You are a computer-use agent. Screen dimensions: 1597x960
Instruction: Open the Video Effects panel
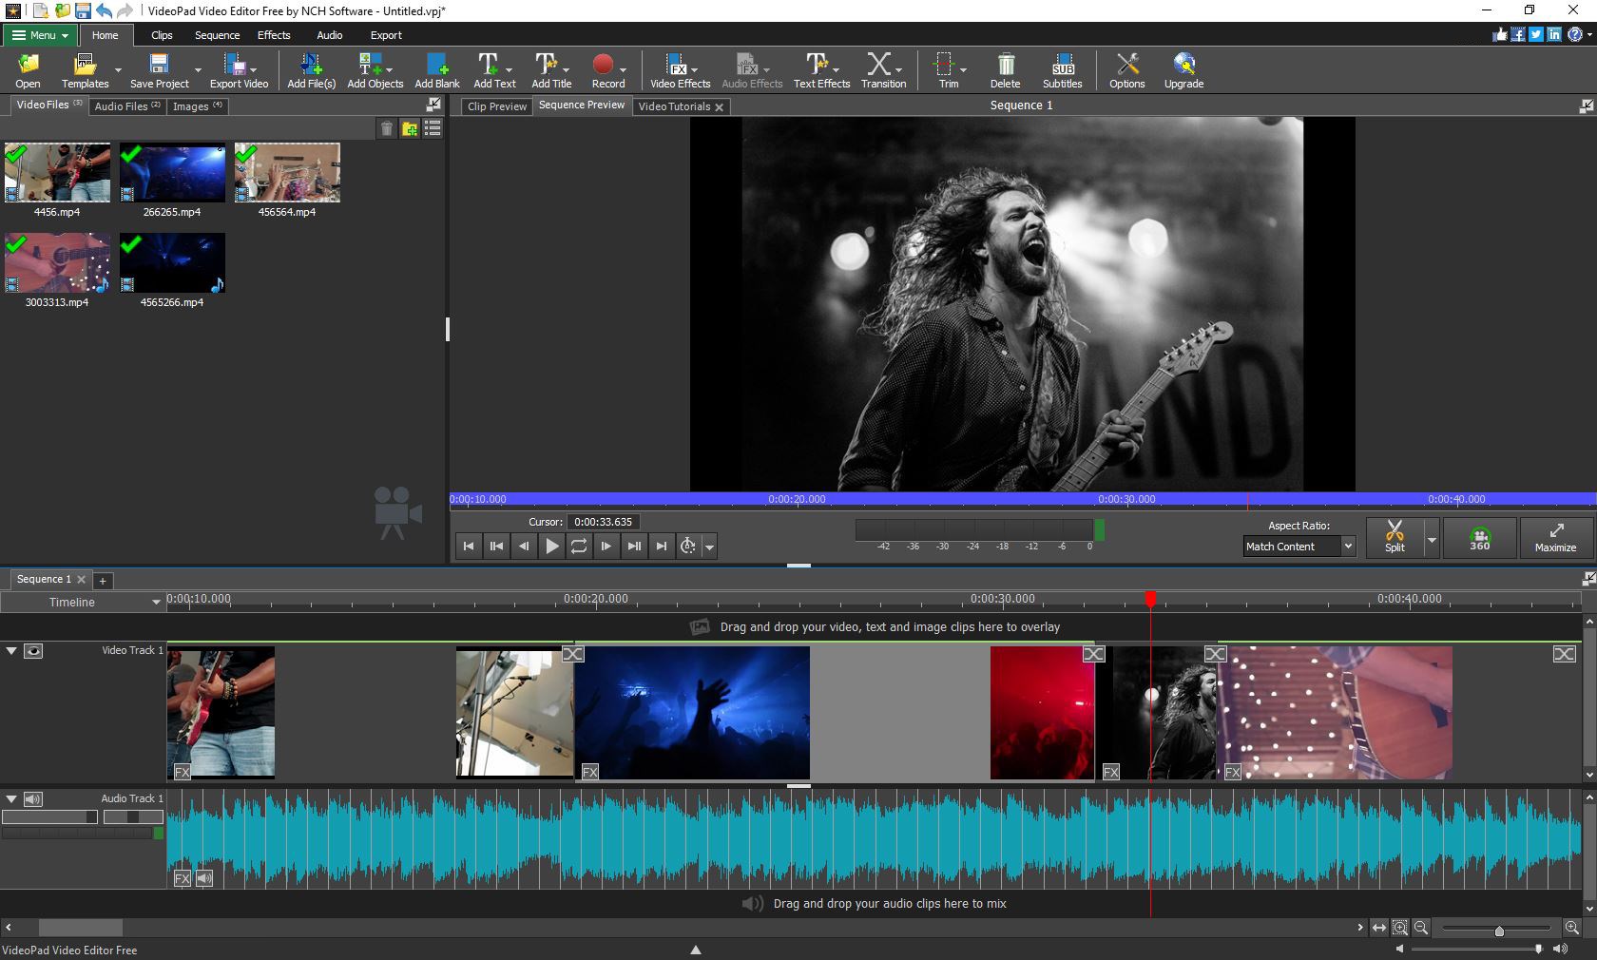coord(678,69)
